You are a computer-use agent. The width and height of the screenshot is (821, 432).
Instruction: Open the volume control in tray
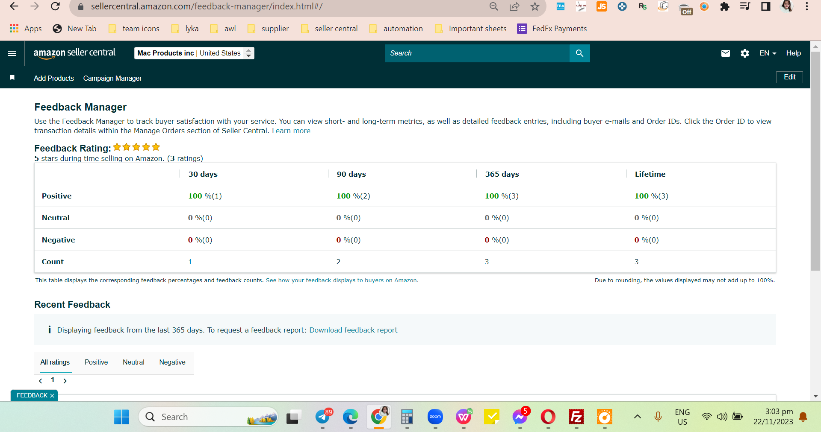tap(722, 417)
